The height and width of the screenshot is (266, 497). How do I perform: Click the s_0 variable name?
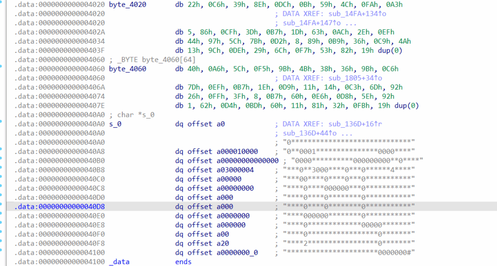(x=115, y=124)
